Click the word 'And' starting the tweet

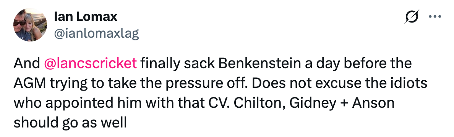click(27, 64)
